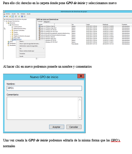Image resolution: width=132 pixels, height=154 pixels.
Task: Choose Actualizar from the context menu
Action: coord(31,54)
